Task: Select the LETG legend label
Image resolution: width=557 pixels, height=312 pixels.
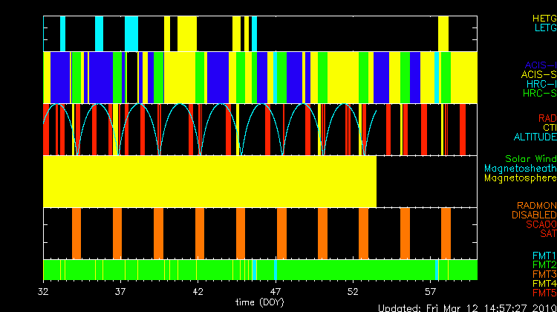Action: pyautogui.click(x=544, y=27)
